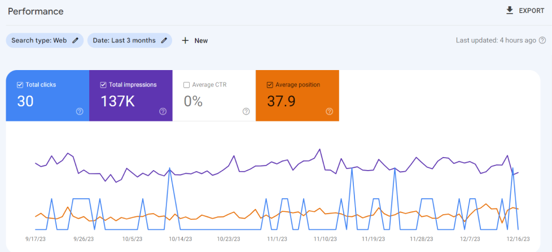Click pencil icon on Search type filter
Viewport: 552px width, 252px height.
click(x=76, y=41)
